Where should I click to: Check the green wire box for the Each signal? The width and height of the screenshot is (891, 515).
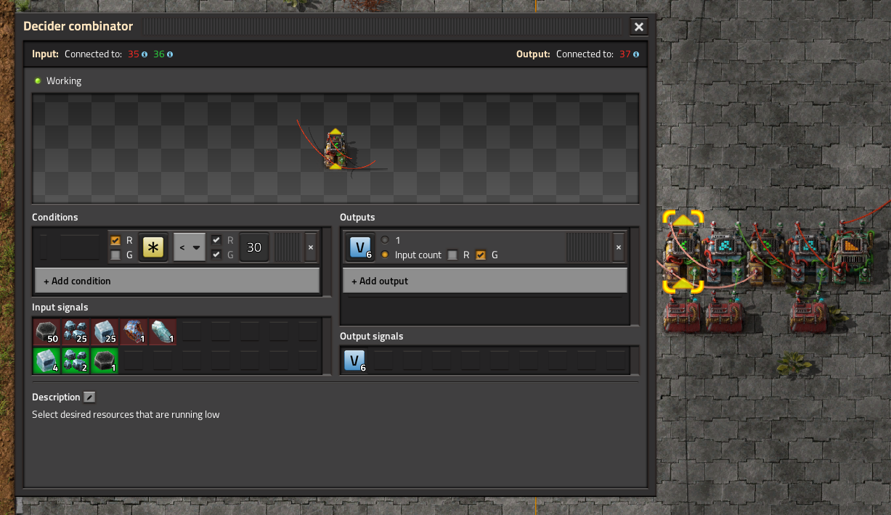[115, 255]
